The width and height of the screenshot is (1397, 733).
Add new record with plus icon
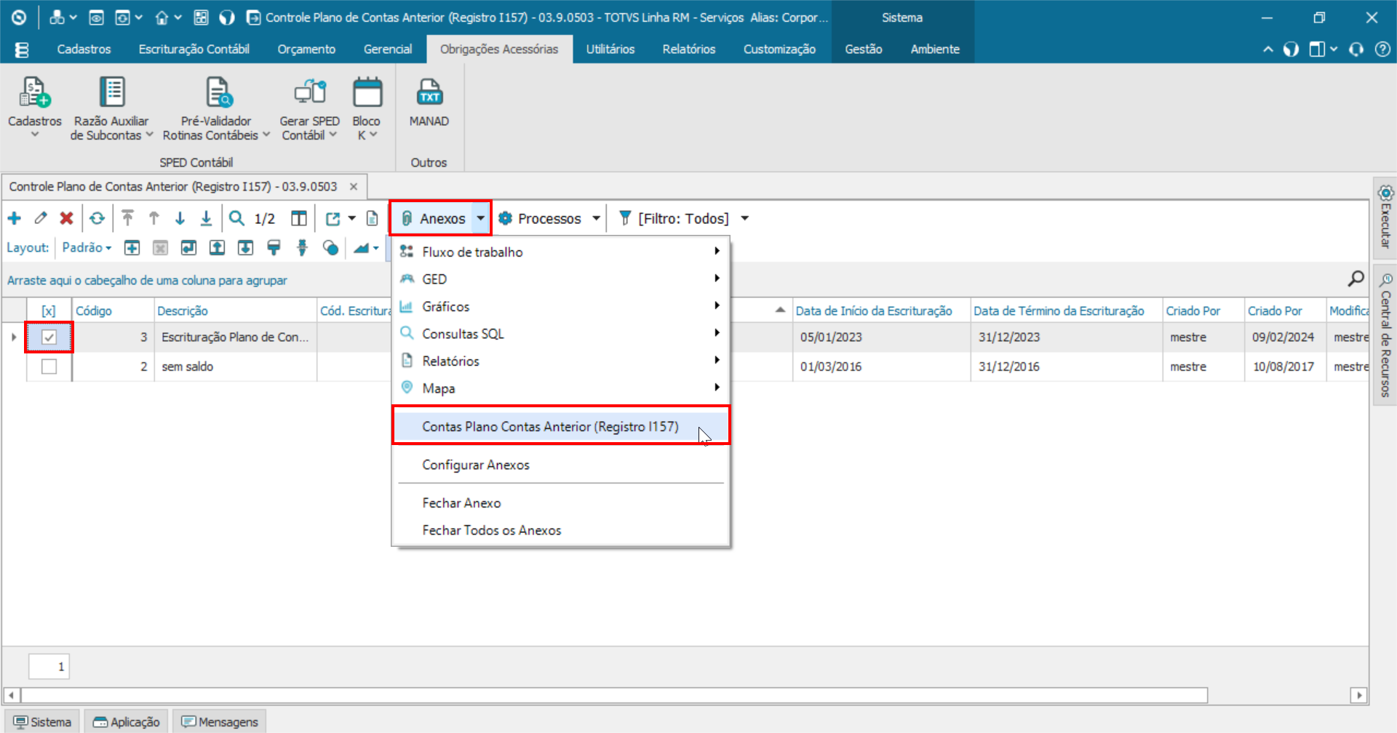pyautogui.click(x=15, y=218)
